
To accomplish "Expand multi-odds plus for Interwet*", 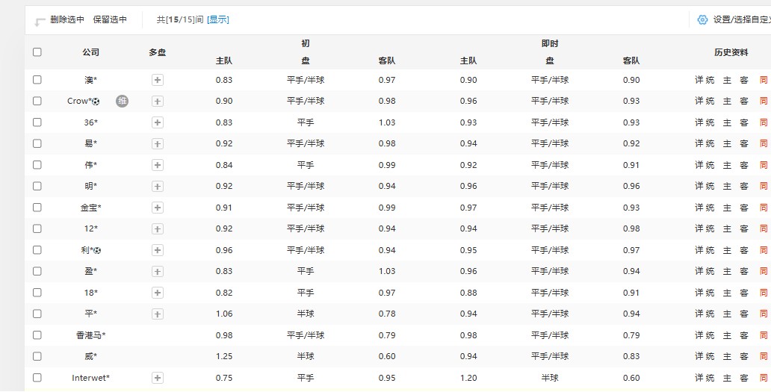I will (158, 378).
